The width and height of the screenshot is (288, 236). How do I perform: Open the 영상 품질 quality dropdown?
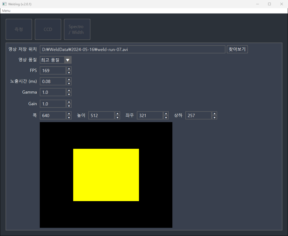point(56,60)
